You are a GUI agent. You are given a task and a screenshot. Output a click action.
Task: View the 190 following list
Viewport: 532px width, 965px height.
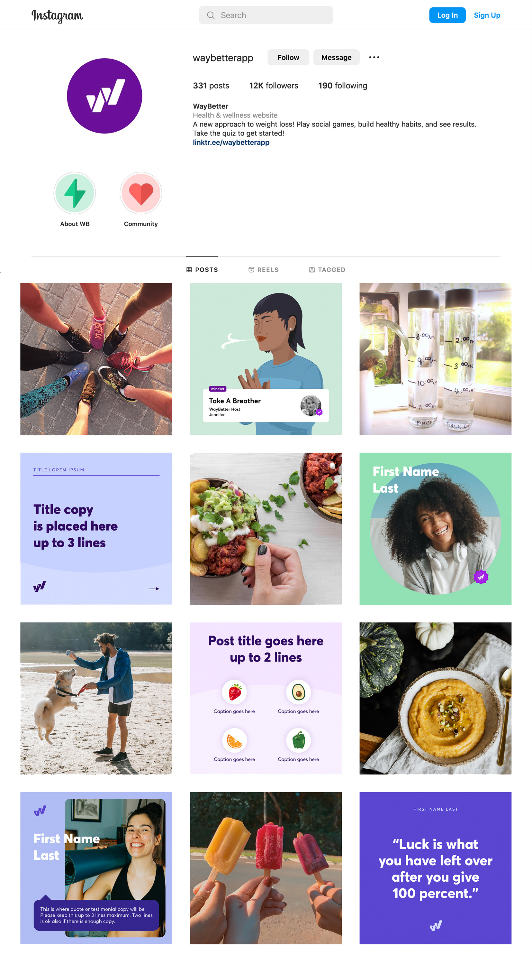(342, 86)
